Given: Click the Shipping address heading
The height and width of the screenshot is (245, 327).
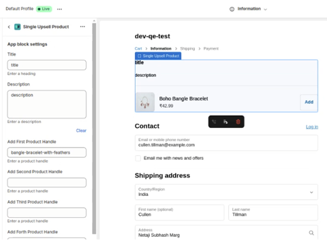Looking at the screenshot, I should coord(162,176).
